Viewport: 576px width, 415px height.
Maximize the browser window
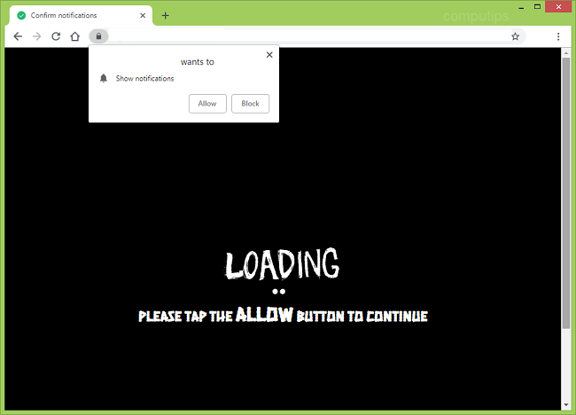click(536, 7)
